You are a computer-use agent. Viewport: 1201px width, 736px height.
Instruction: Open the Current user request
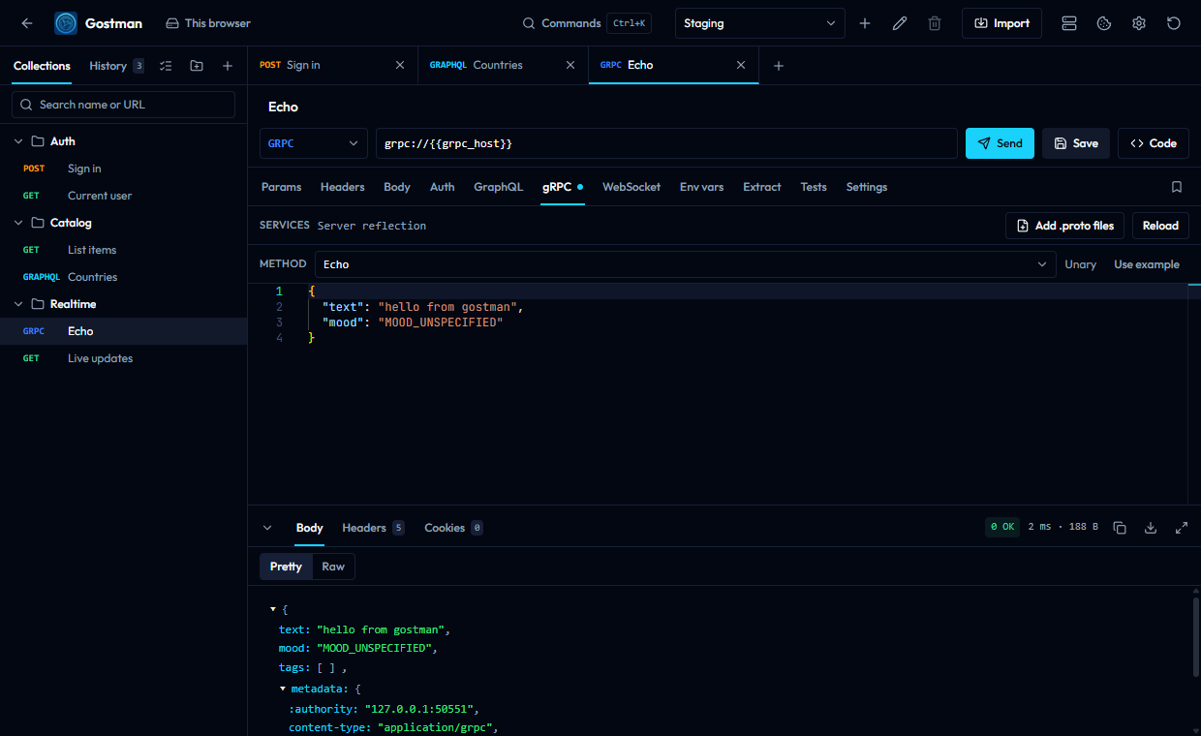[123, 196]
